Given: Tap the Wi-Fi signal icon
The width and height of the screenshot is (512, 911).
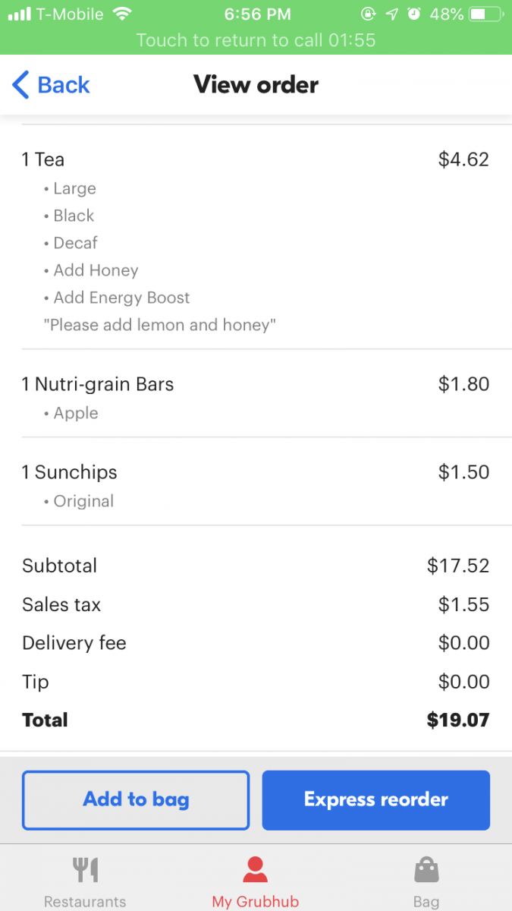Looking at the screenshot, I should 121,14.
